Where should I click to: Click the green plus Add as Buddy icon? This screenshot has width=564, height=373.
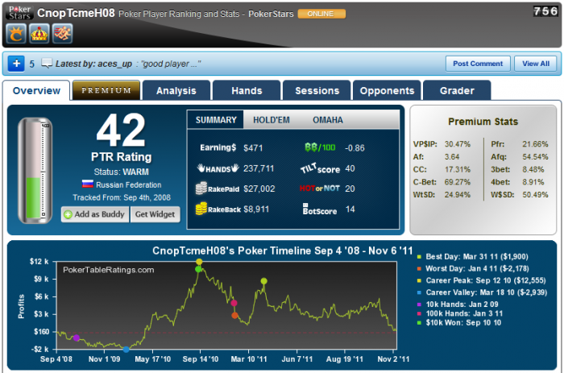[x=68, y=215]
